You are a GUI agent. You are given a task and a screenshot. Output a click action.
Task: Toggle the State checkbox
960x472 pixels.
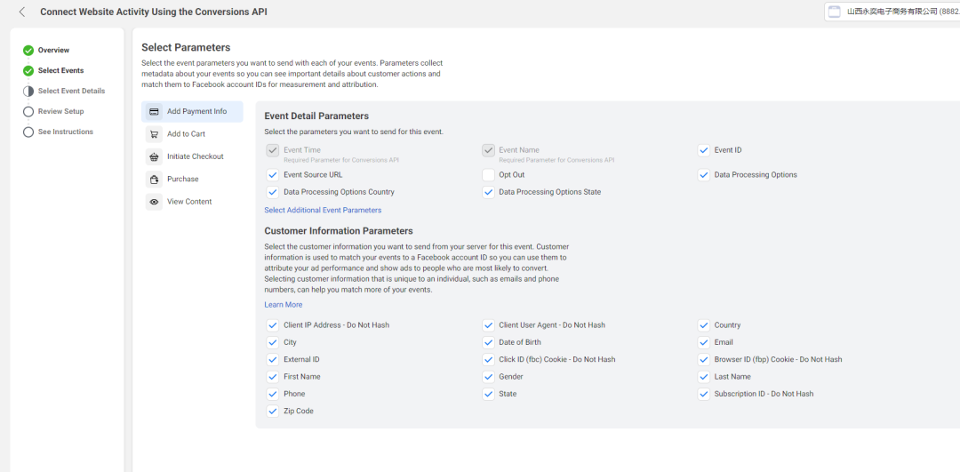click(489, 394)
